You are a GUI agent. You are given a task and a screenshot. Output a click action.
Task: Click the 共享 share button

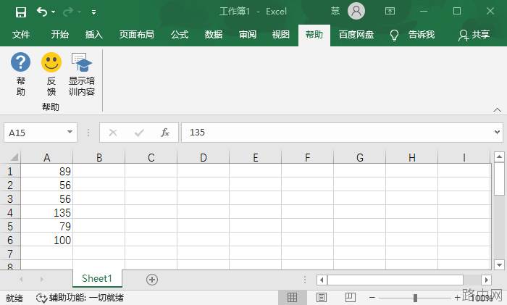[x=474, y=35]
